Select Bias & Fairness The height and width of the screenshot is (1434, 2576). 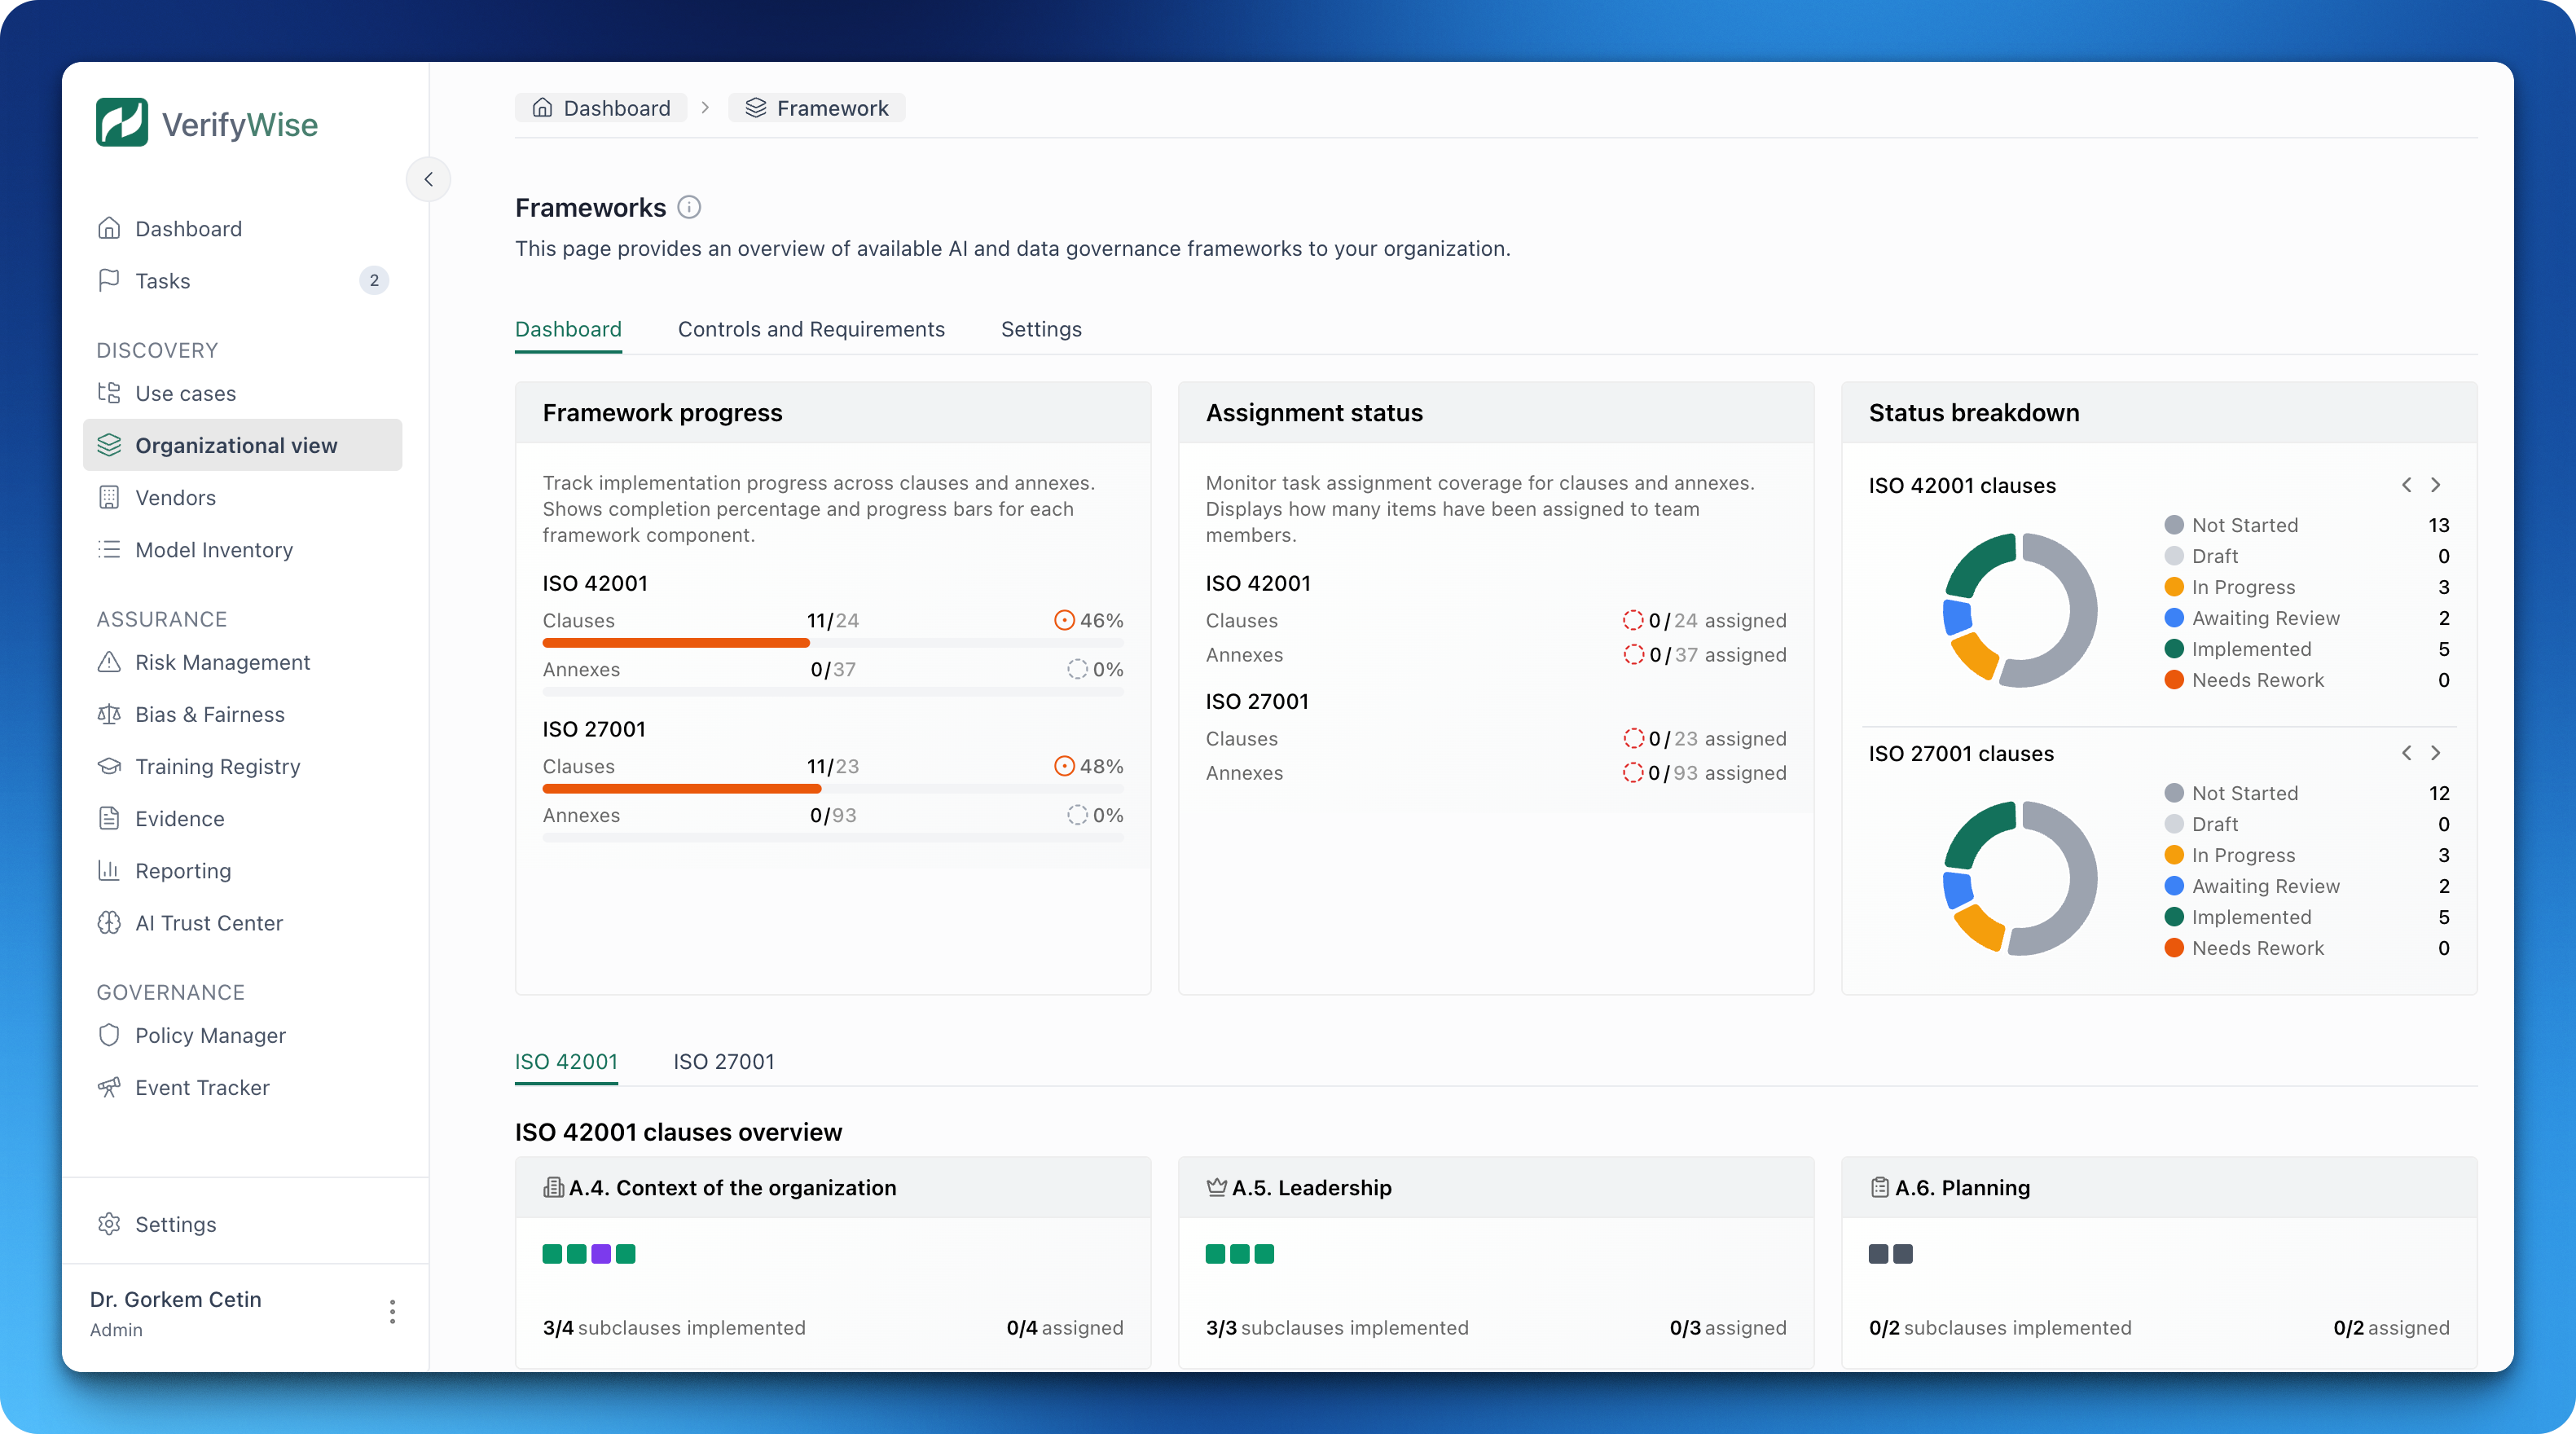[210, 714]
